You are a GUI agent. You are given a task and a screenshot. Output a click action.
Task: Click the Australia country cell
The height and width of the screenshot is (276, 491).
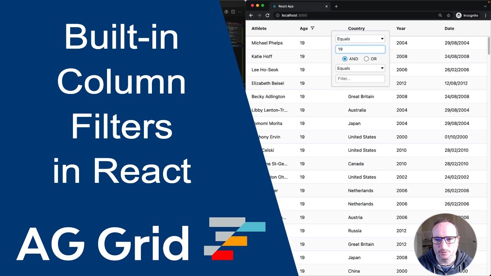point(357,110)
